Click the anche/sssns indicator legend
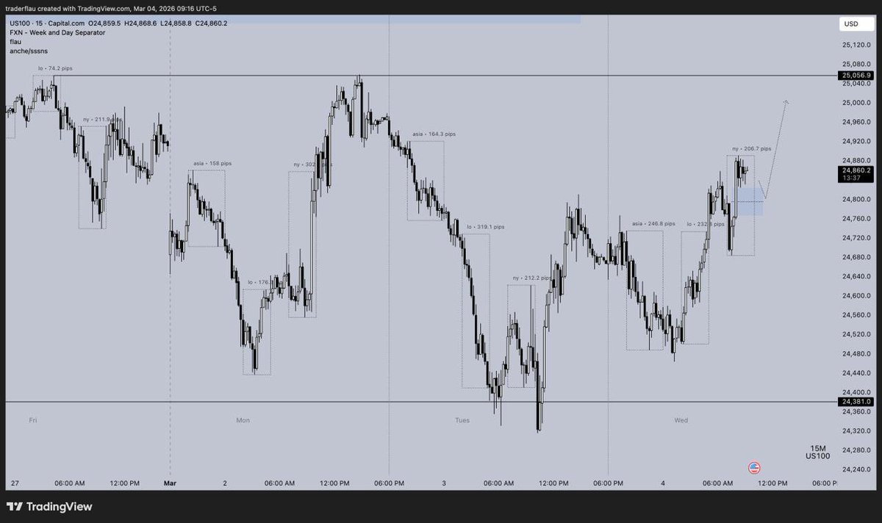The image size is (882, 523). pos(29,51)
